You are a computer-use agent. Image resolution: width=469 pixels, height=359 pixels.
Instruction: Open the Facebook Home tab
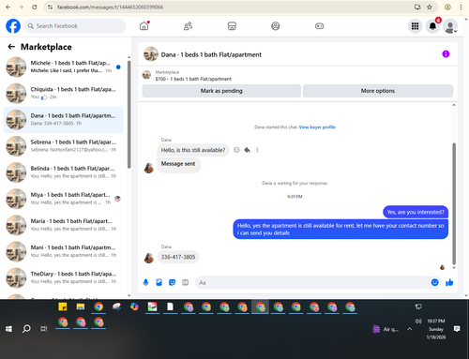[x=144, y=26]
